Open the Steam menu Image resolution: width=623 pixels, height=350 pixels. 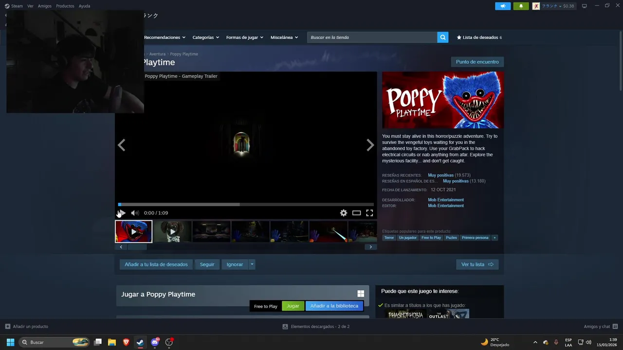14,6
